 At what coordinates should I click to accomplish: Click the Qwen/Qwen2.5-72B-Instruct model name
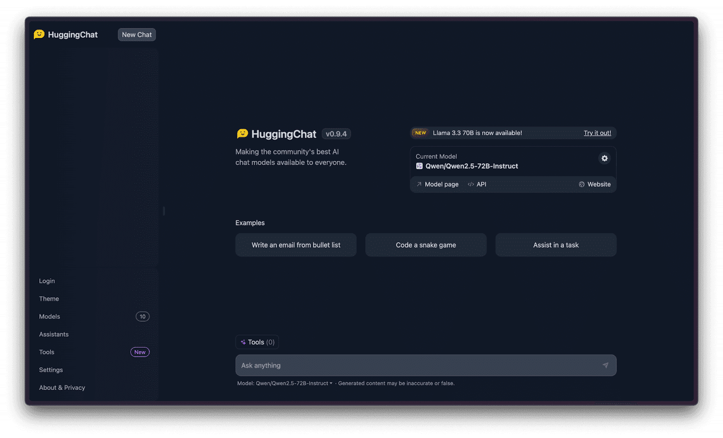click(x=471, y=166)
